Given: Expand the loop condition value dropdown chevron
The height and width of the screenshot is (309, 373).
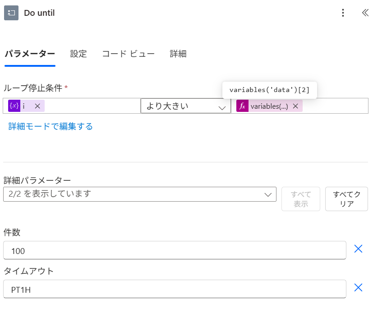Looking at the screenshot, I should click(x=221, y=106).
